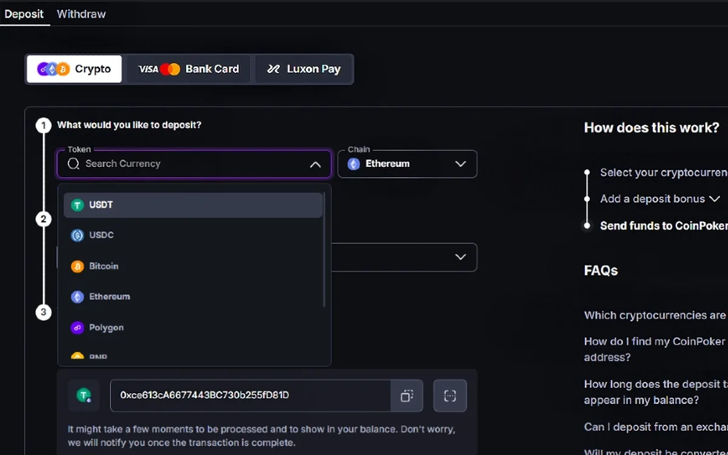Click the Visa logo on Bank Card tab

coord(148,69)
